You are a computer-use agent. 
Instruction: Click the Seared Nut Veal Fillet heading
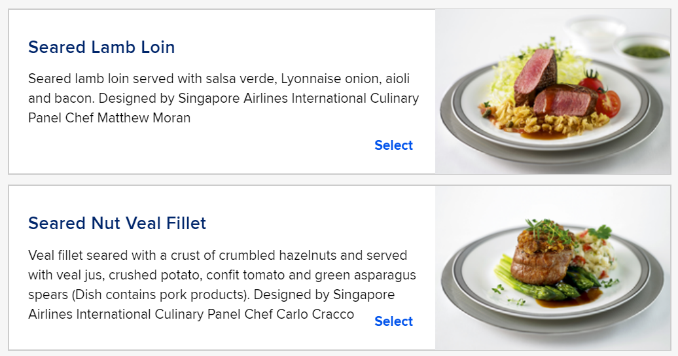tap(117, 223)
